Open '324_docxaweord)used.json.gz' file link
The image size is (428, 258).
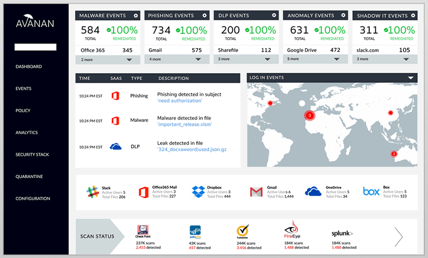pos(192,150)
